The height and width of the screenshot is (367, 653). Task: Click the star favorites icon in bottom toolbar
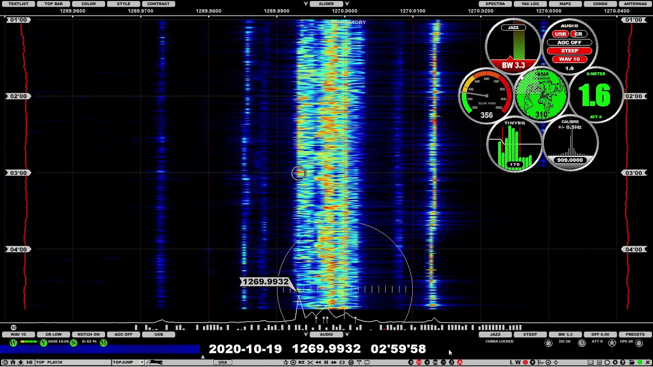(286, 362)
